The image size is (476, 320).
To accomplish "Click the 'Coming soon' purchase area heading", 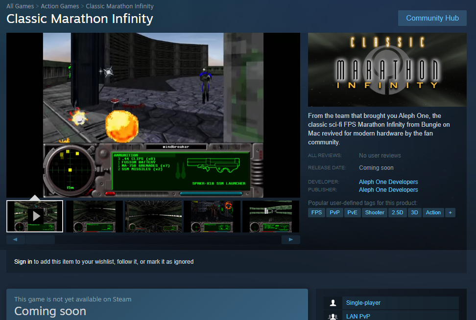I will 50,311.
